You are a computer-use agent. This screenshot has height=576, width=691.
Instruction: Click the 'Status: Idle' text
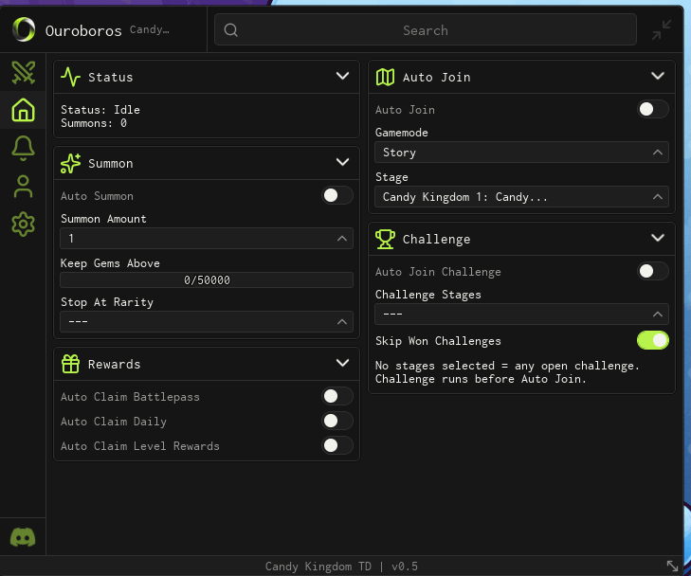[100, 110]
